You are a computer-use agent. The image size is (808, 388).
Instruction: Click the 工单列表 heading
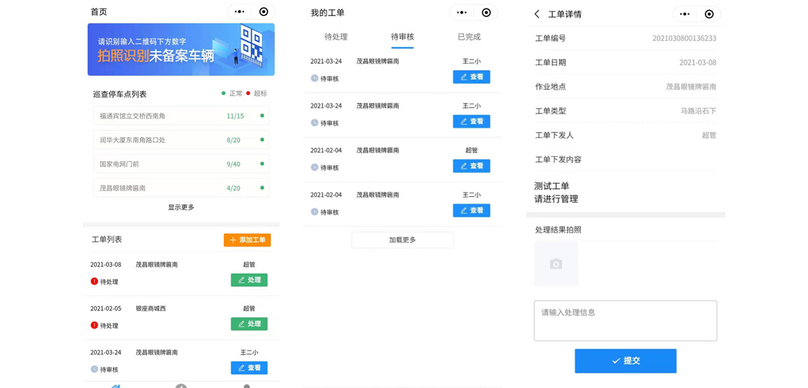coord(107,240)
